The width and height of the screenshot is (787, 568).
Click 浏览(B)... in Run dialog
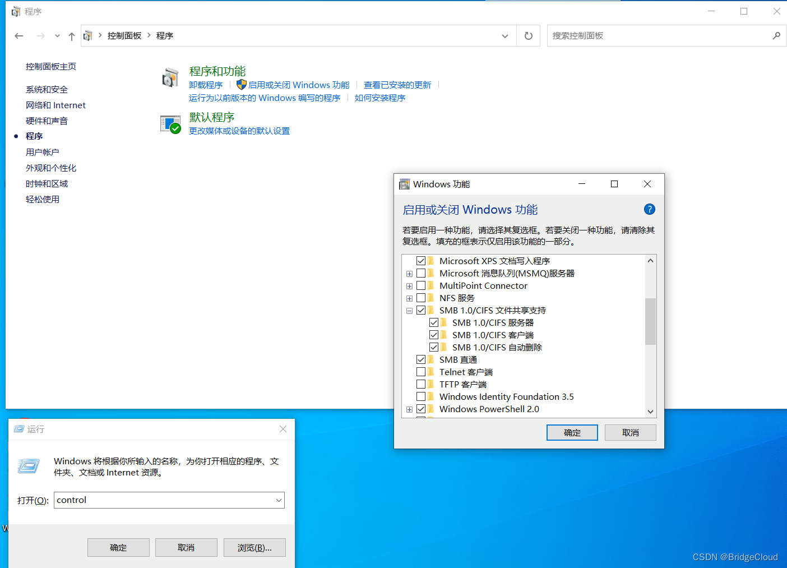(x=254, y=547)
